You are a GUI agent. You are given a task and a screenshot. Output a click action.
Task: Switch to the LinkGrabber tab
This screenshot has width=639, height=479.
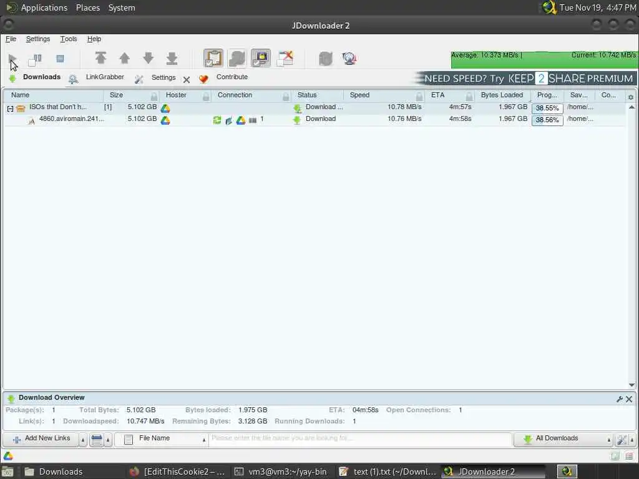click(97, 77)
